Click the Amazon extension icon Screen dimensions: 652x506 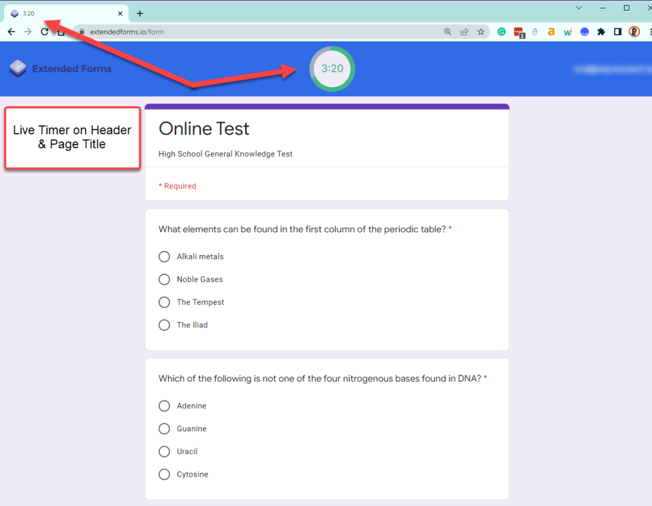552,32
